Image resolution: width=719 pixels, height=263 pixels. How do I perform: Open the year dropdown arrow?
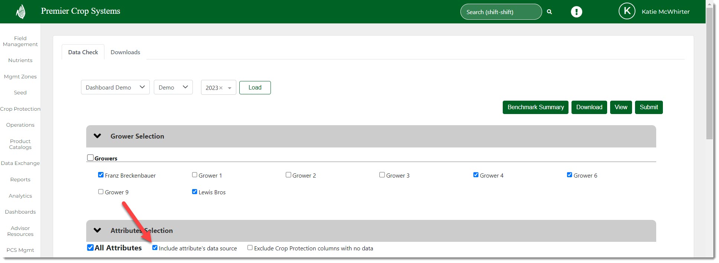[x=230, y=88]
